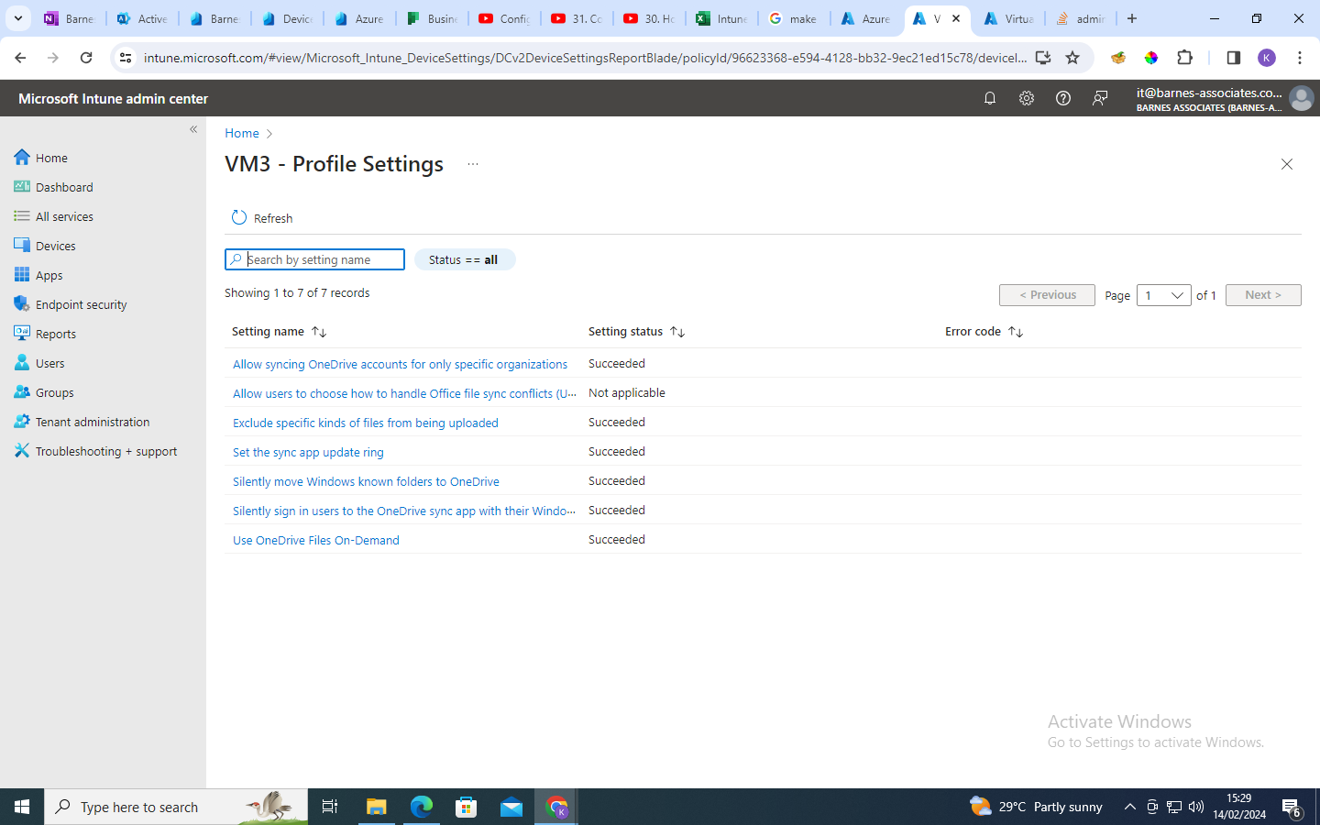Open the Silently move Windows known folders setting
This screenshot has height=825, width=1320.
tap(366, 480)
